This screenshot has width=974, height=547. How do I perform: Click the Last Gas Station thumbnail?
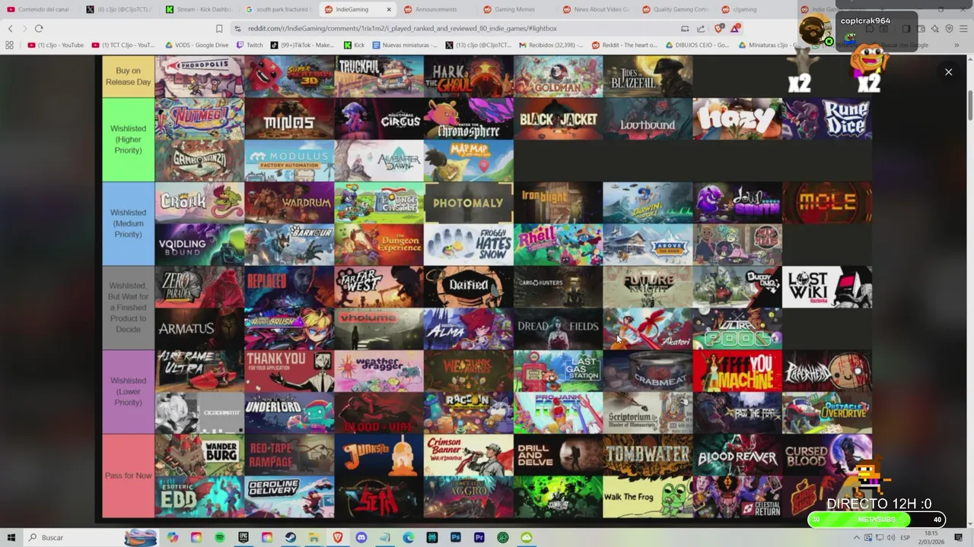pos(559,371)
